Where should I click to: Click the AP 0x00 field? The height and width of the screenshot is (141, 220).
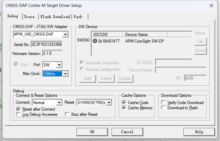pos(195,78)
